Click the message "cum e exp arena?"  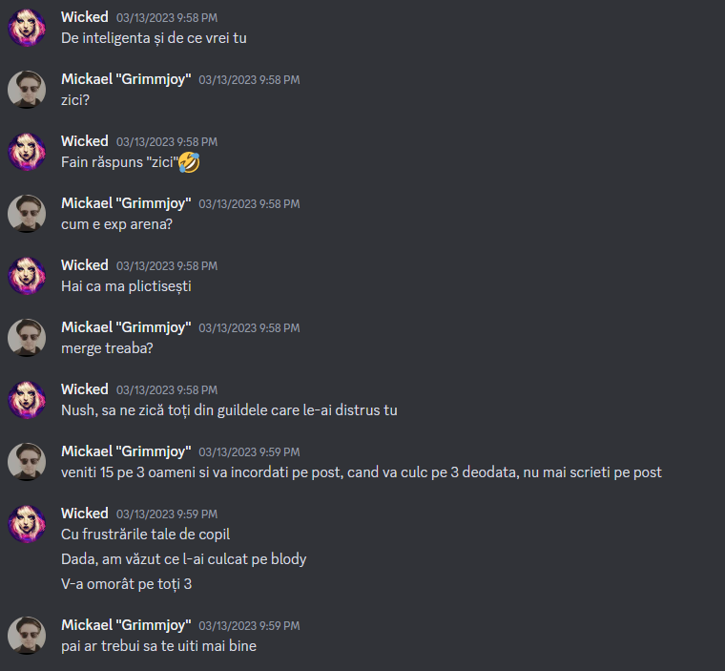(116, 224)
